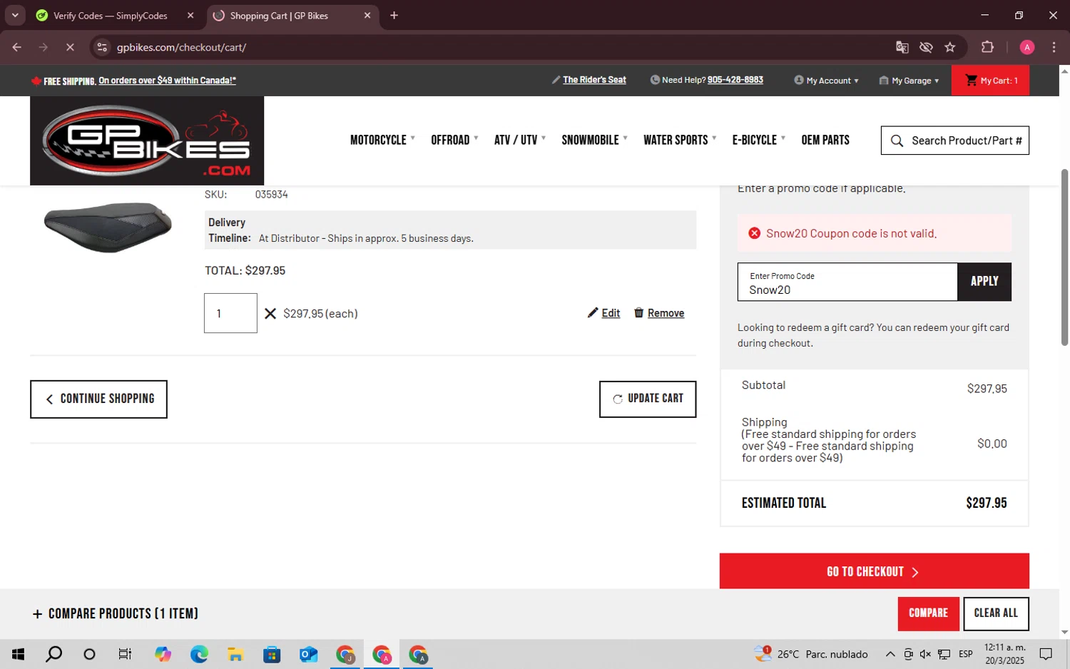Open the My Cart button
1070x669 pixels.
pos(992,81)
